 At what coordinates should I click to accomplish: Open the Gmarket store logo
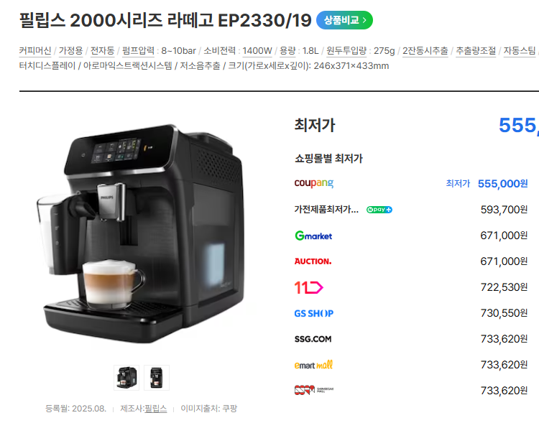coord(313,236)
